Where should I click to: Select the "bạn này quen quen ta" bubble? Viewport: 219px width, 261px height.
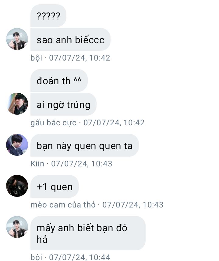84,145
